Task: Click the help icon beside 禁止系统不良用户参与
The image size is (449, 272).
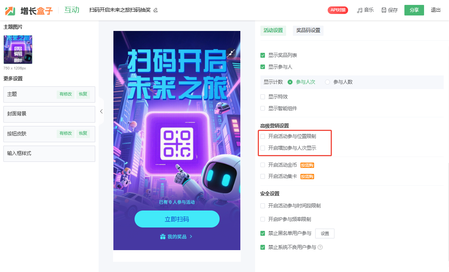Action: (x=320, y=247)
